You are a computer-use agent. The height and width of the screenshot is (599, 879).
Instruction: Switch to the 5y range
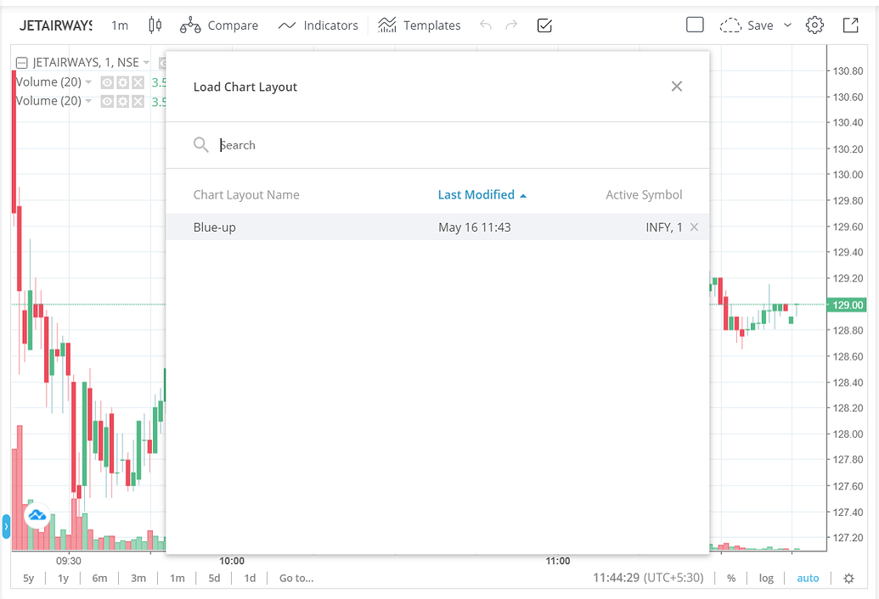coord(28,578)
